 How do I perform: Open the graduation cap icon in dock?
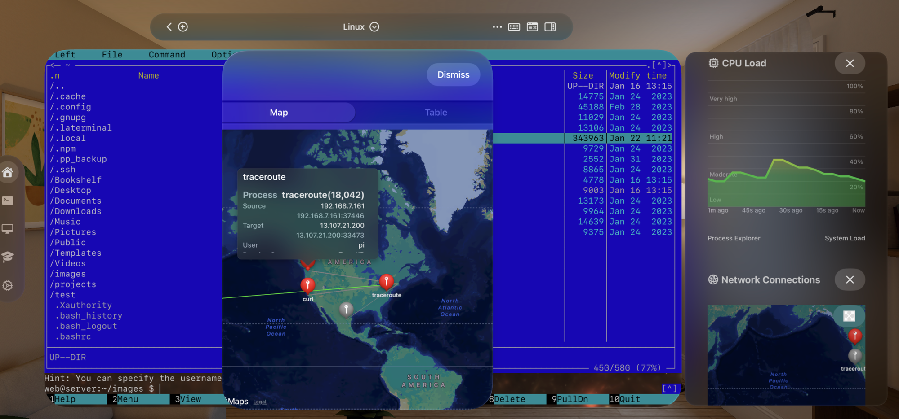tap(8, 257)
